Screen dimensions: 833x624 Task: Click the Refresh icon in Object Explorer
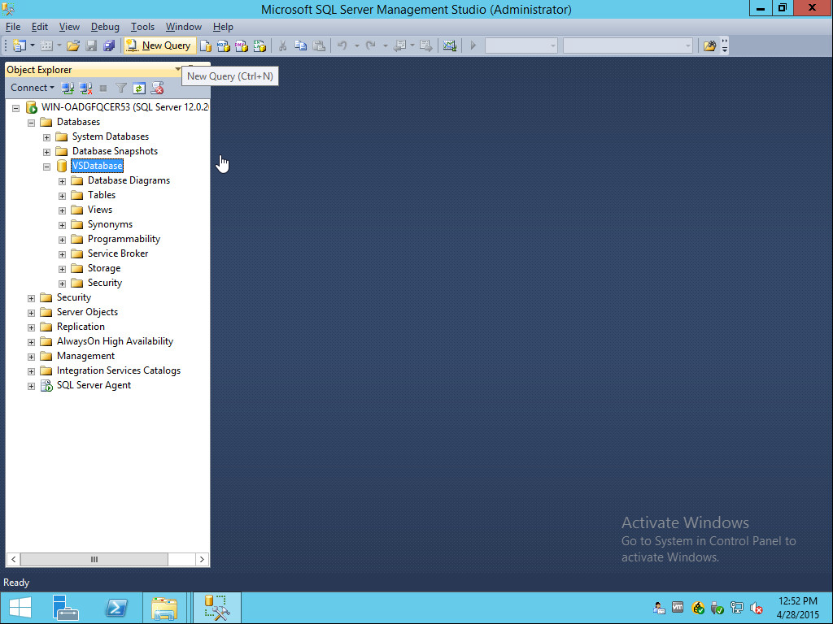[139, 88]
